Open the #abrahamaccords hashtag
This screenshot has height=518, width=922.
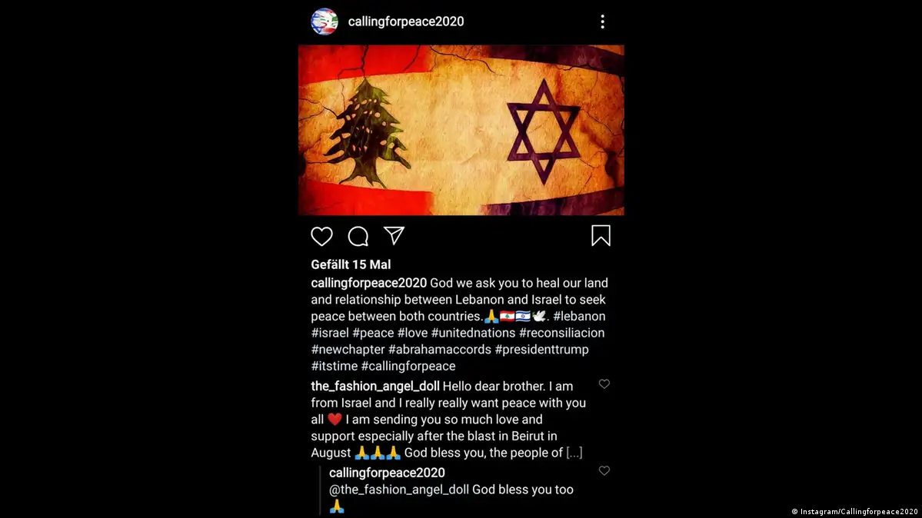tap(439, 349)
